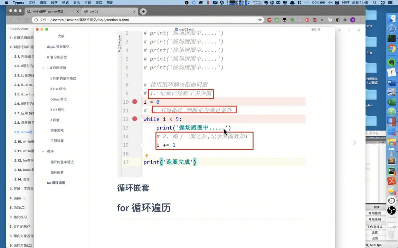Open the Chrome extensions puzzle icon
This screenshot has height=248, width=398.
pyautogui.click(x=345, y=20)
